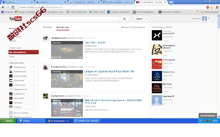
Task: Subscribe to Big Think channel
Action: point(168,87)
